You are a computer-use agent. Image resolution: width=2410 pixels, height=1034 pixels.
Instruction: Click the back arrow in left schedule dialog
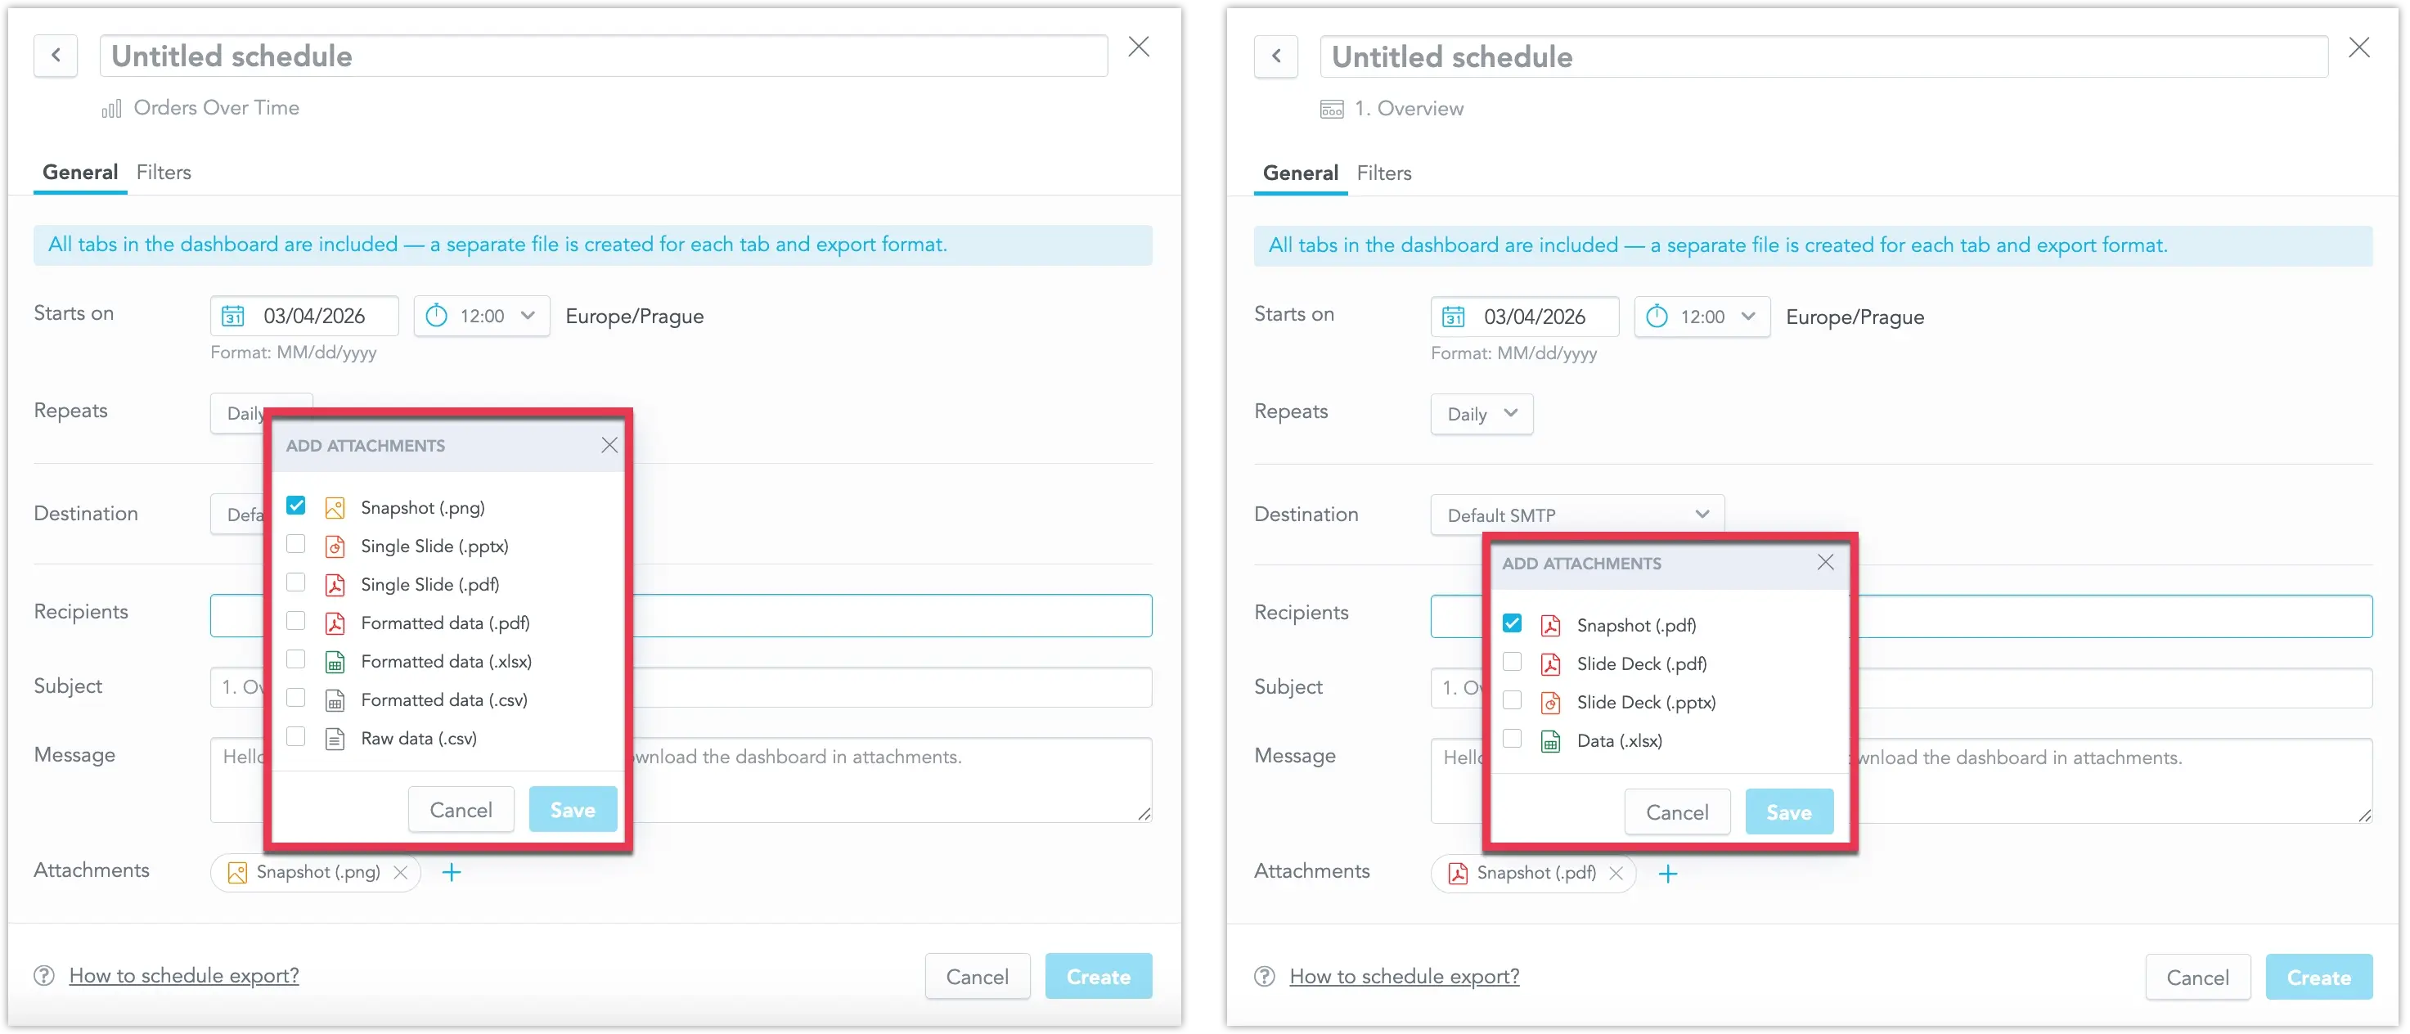pyautogui.click(x=56, y=55)
